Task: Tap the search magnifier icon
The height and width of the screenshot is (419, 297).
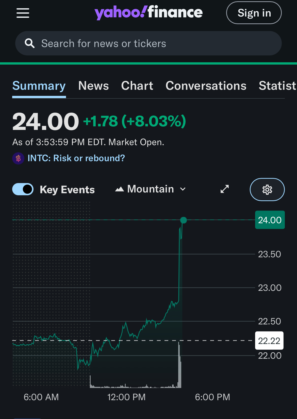Action: click(29, 43)
